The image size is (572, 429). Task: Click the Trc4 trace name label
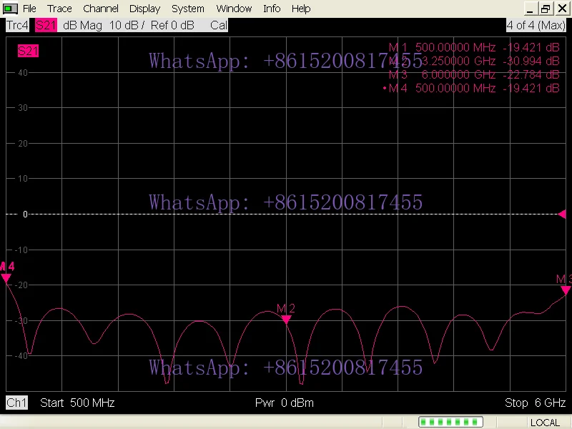pos(18,26)
